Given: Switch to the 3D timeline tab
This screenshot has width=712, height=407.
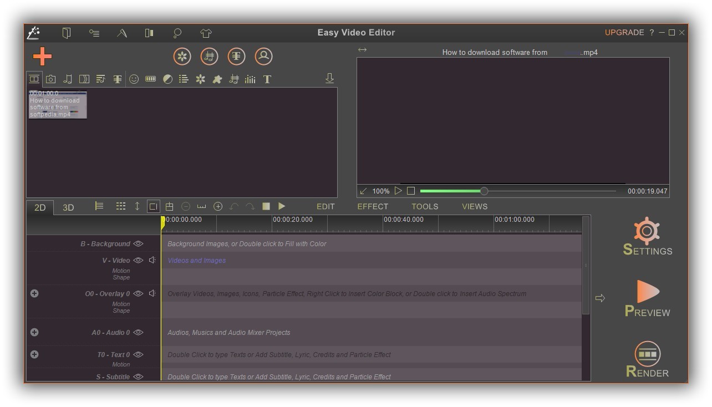Looking at the screenshot, I should point(68,207).
